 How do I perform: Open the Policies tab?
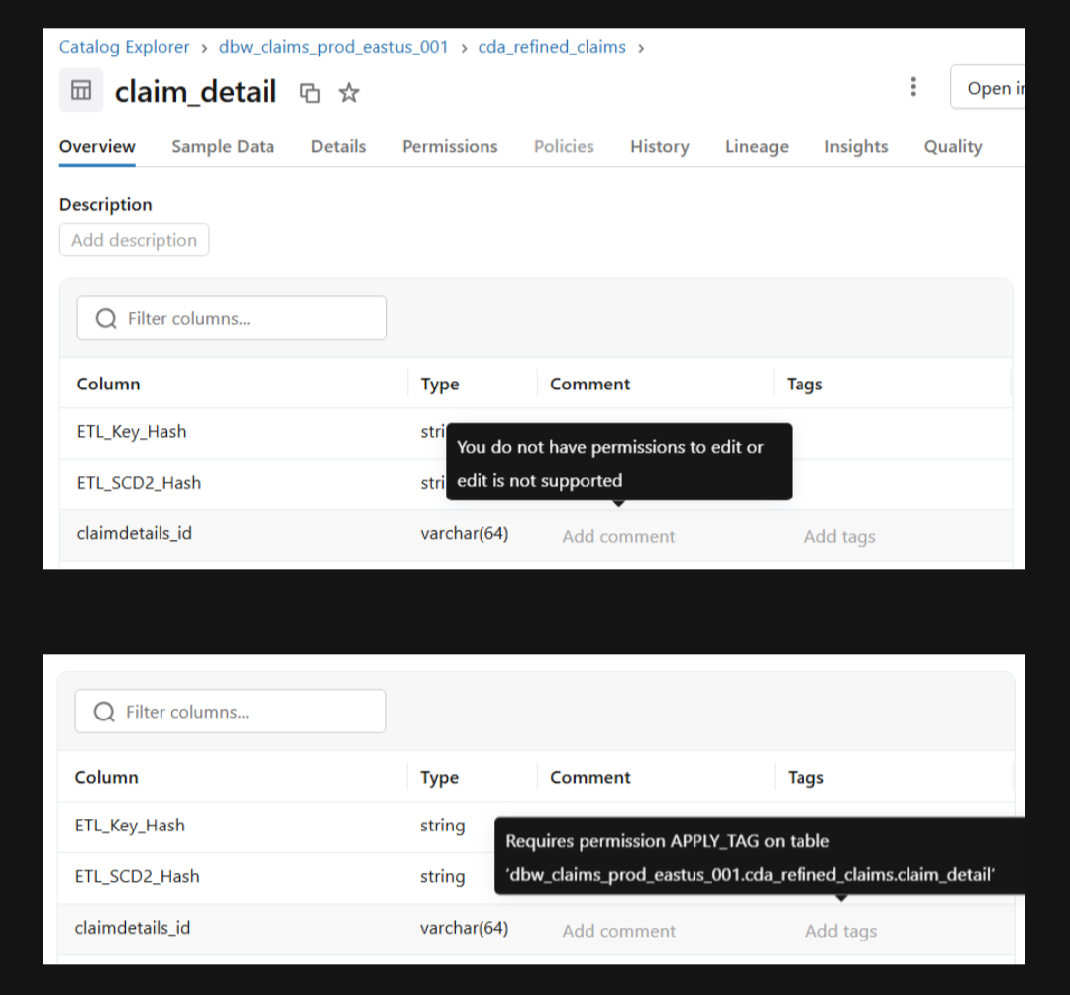pyautogui.click(x=564, y=146)
